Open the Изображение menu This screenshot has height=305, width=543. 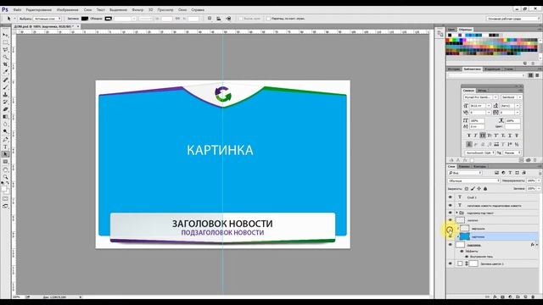(68, 9)
